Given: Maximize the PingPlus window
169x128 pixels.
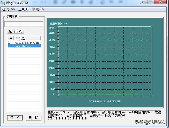Looking at the screenshot, I should coord(151,2).
